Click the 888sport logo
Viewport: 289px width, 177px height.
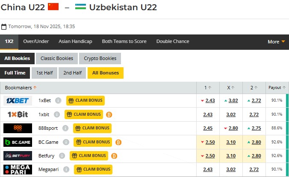[18, 128]
